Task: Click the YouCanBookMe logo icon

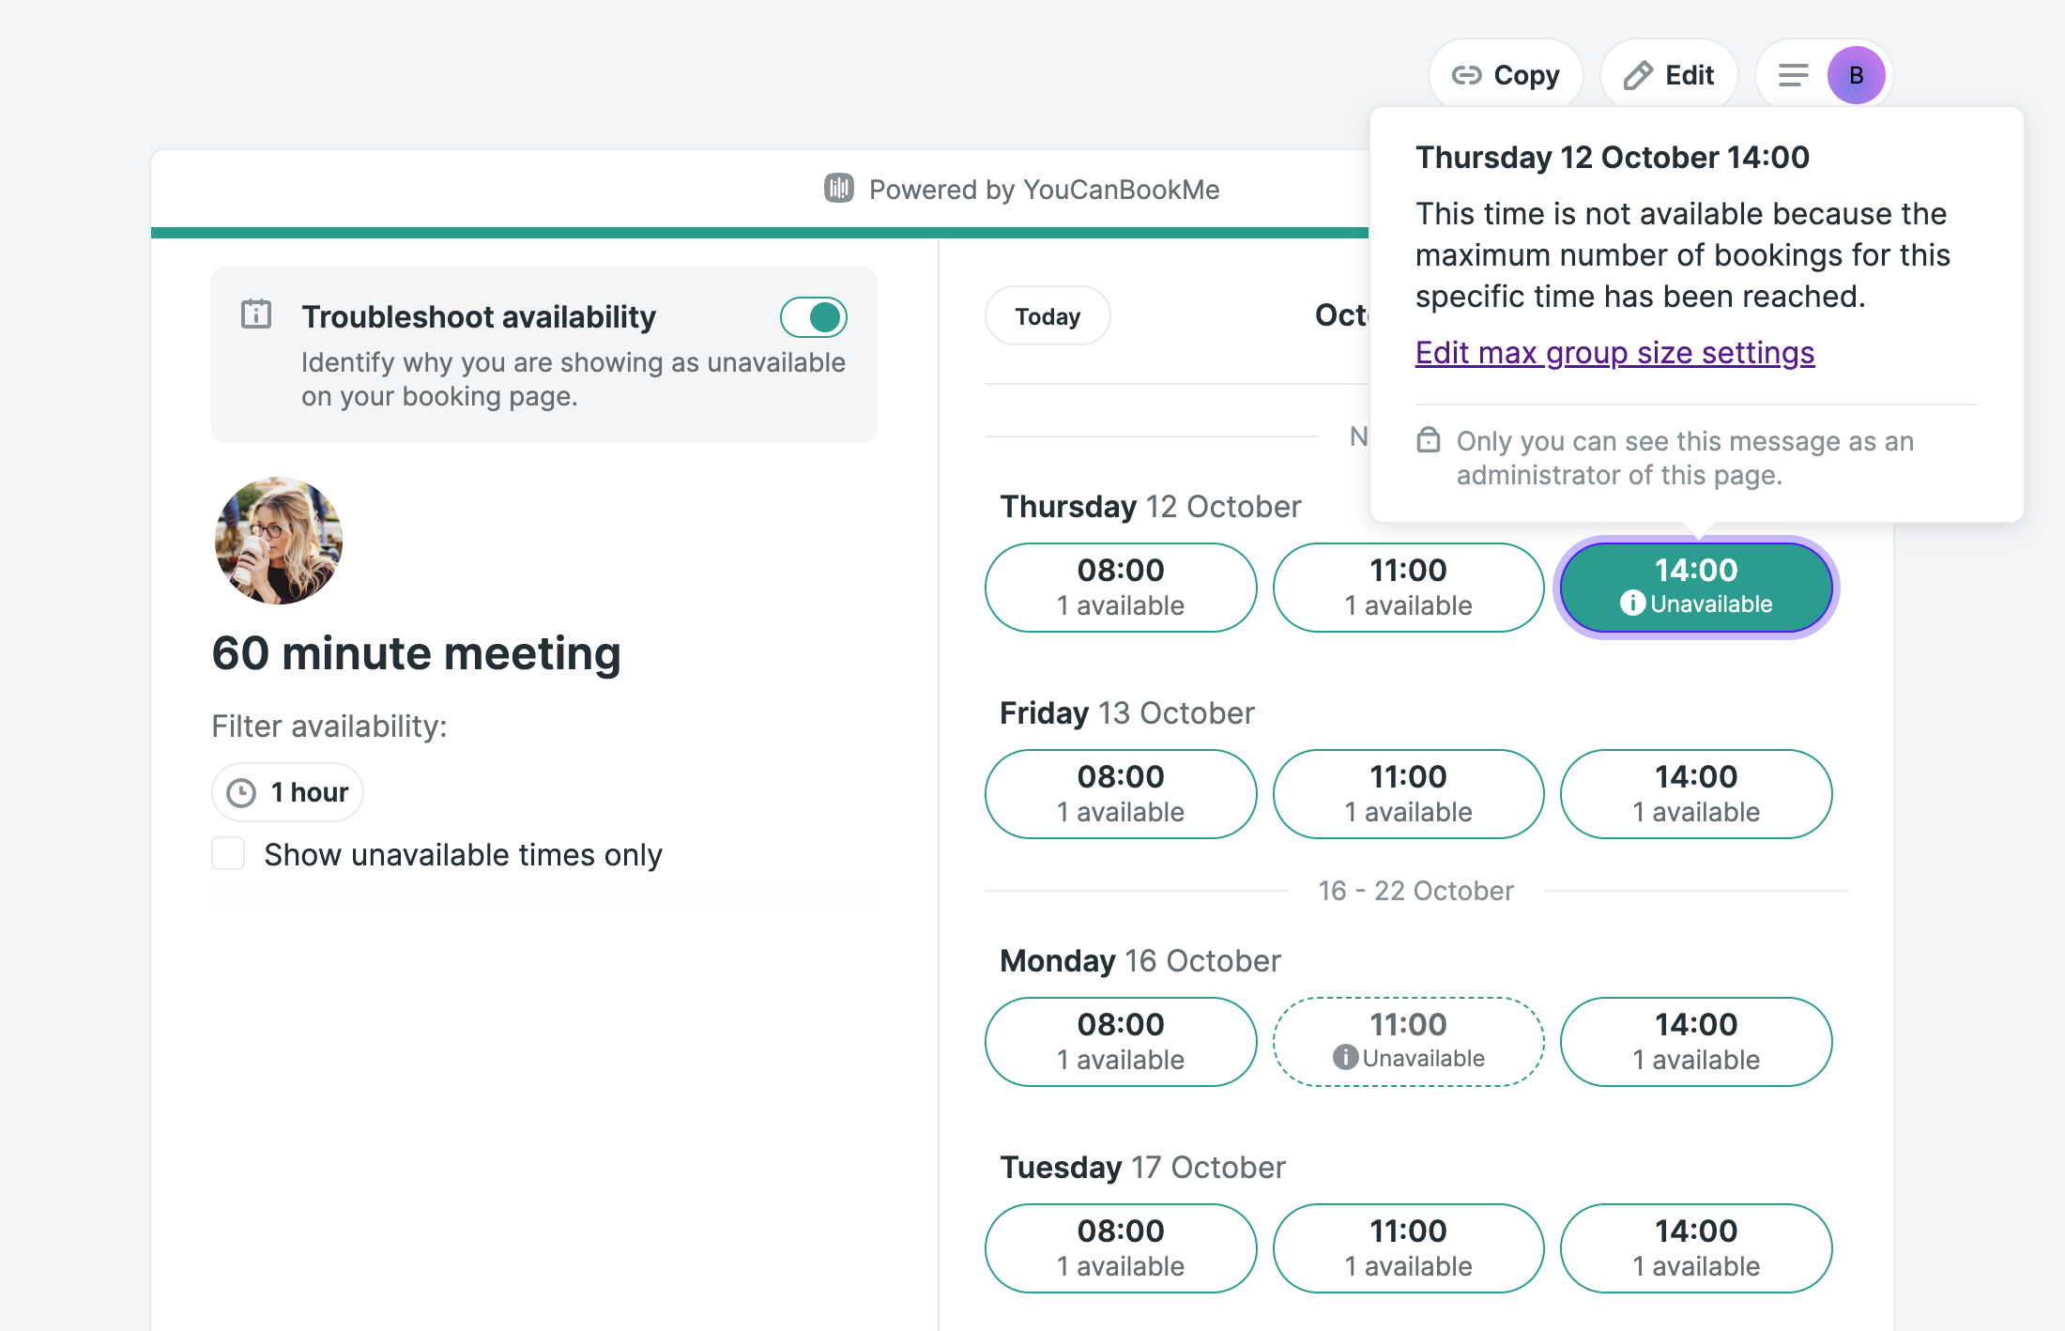Action: pos(839,189)
